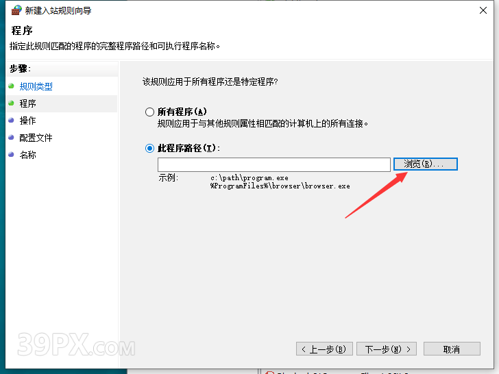Click the blue bullet beside 名称
This screenshot has width=499, height=374.
[x=11, y=155]
